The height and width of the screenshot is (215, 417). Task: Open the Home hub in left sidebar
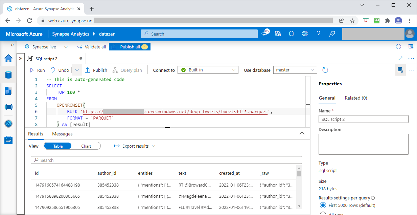8,59
